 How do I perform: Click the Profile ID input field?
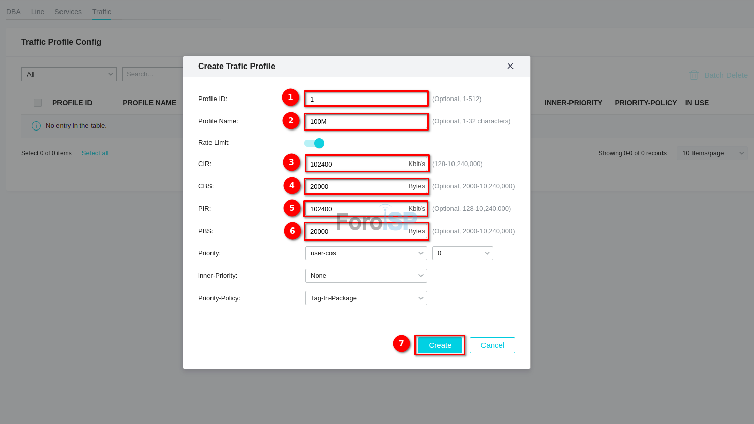click(366, 99)
